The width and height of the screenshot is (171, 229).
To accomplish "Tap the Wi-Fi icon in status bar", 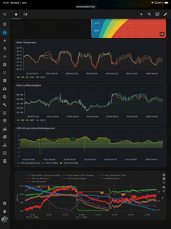I will pyautogui.click(x=152, y=3).
